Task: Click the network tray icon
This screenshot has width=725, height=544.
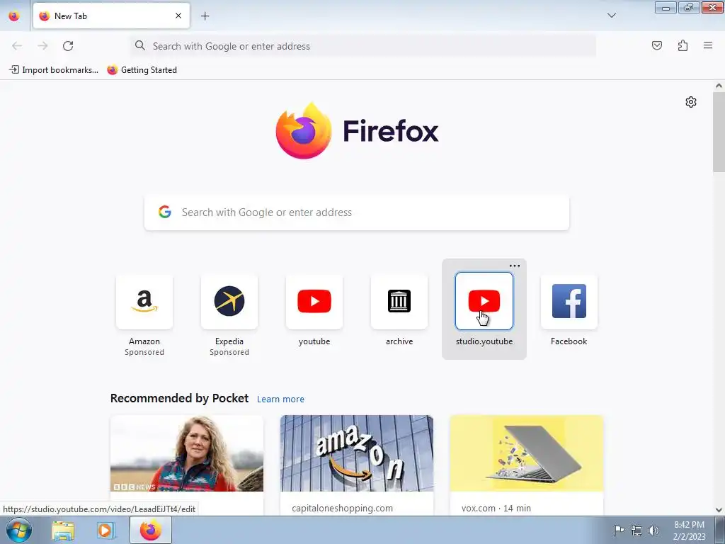Action: tap(636, 530)
